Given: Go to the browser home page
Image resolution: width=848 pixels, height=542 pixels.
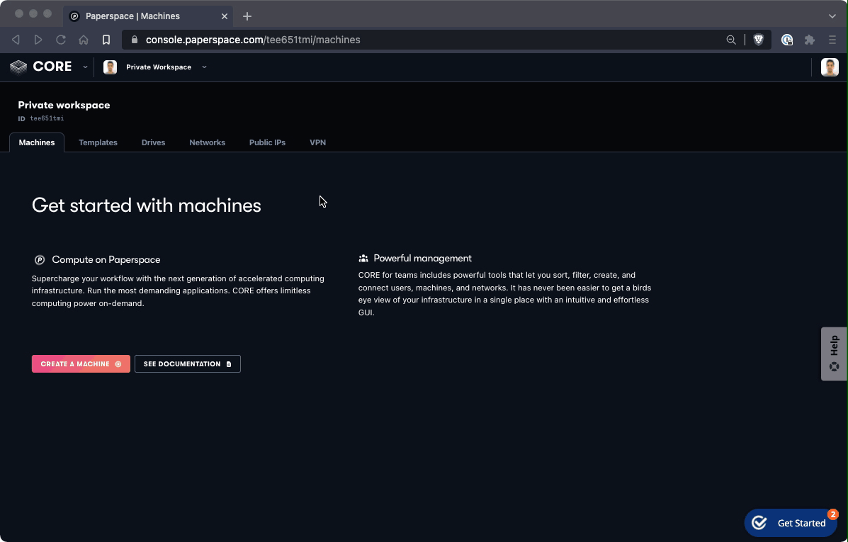Looking at the screenshot, I should tap(84, 40).
